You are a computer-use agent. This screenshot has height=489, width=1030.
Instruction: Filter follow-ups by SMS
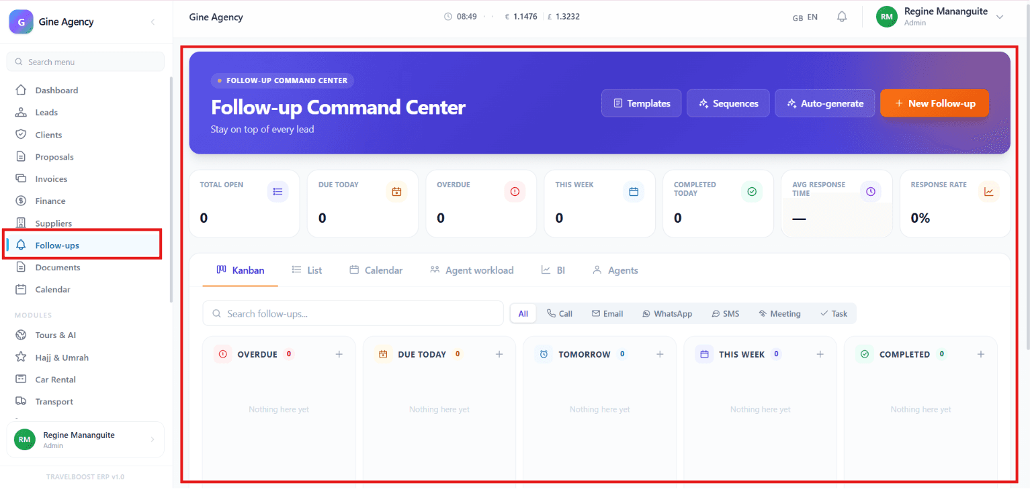(726, 313)
